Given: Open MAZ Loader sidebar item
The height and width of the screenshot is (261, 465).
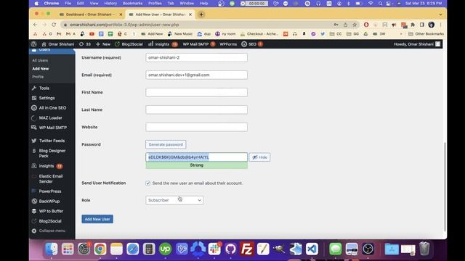Looking at the screenshot, I should coord(46,117).
